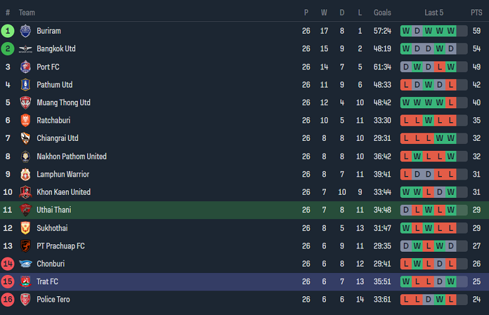Click the green rank 1 position badge
The height and width of the screenshot is (315, 489).
[8, 31]
